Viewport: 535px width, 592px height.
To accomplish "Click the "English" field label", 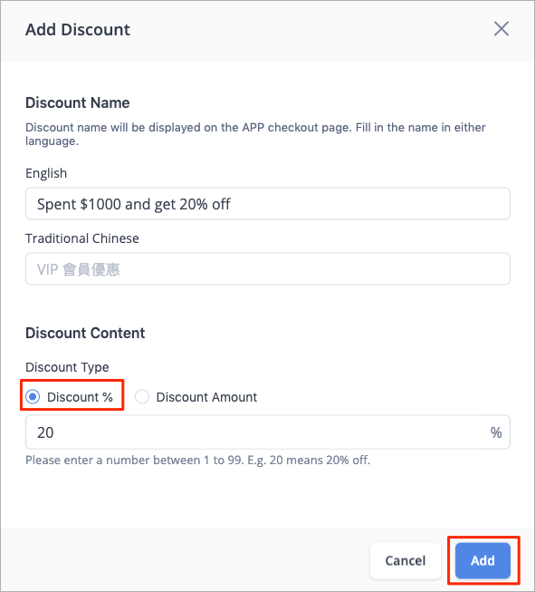I will (x=46, y=173).
